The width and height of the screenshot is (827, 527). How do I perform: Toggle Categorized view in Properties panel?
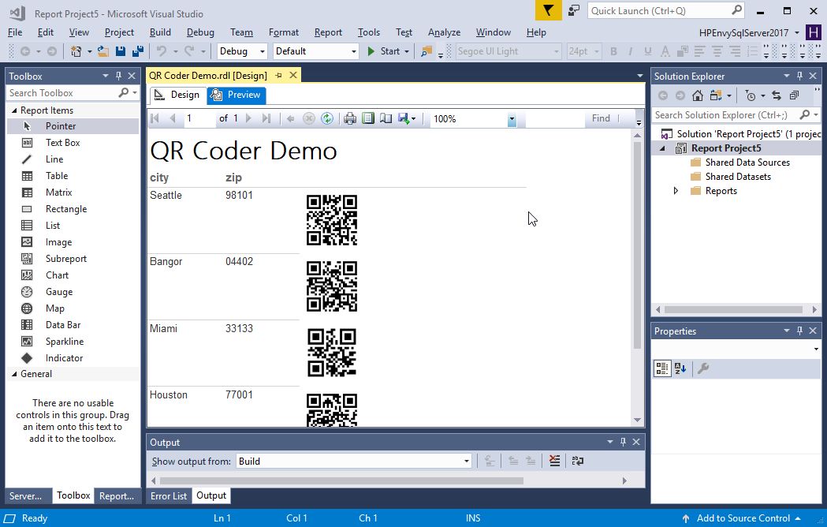662,368
